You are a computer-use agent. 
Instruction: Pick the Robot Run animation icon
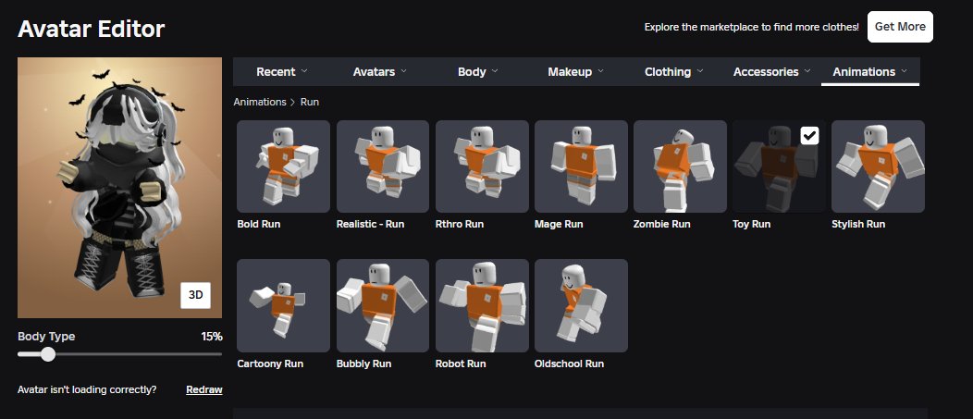pyautogui.click(x=482, y=305)
